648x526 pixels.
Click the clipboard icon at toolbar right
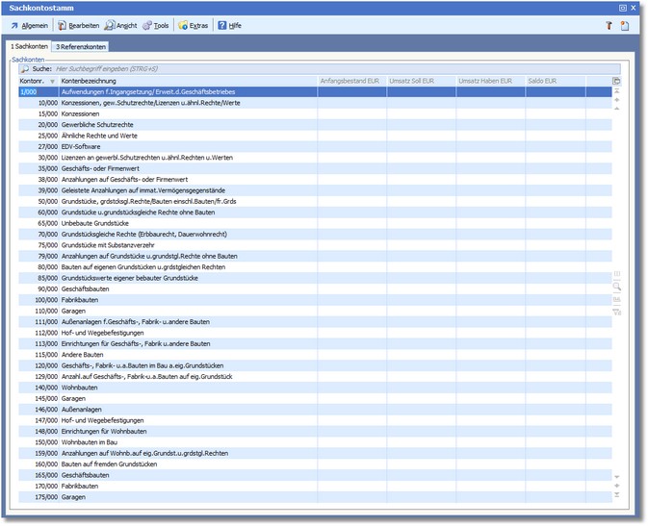click(624, 25)
